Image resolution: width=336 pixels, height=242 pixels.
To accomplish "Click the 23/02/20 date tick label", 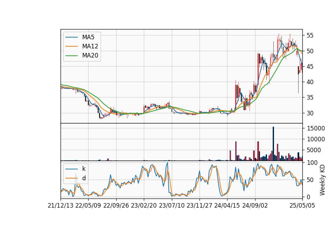I will pyautogui.click(x=144, y=206).
